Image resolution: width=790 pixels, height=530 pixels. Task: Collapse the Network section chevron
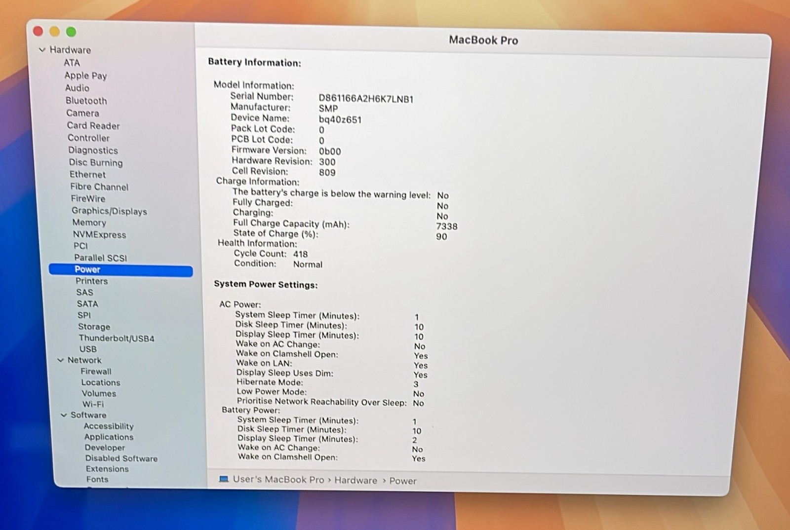[x=61, y=360]
